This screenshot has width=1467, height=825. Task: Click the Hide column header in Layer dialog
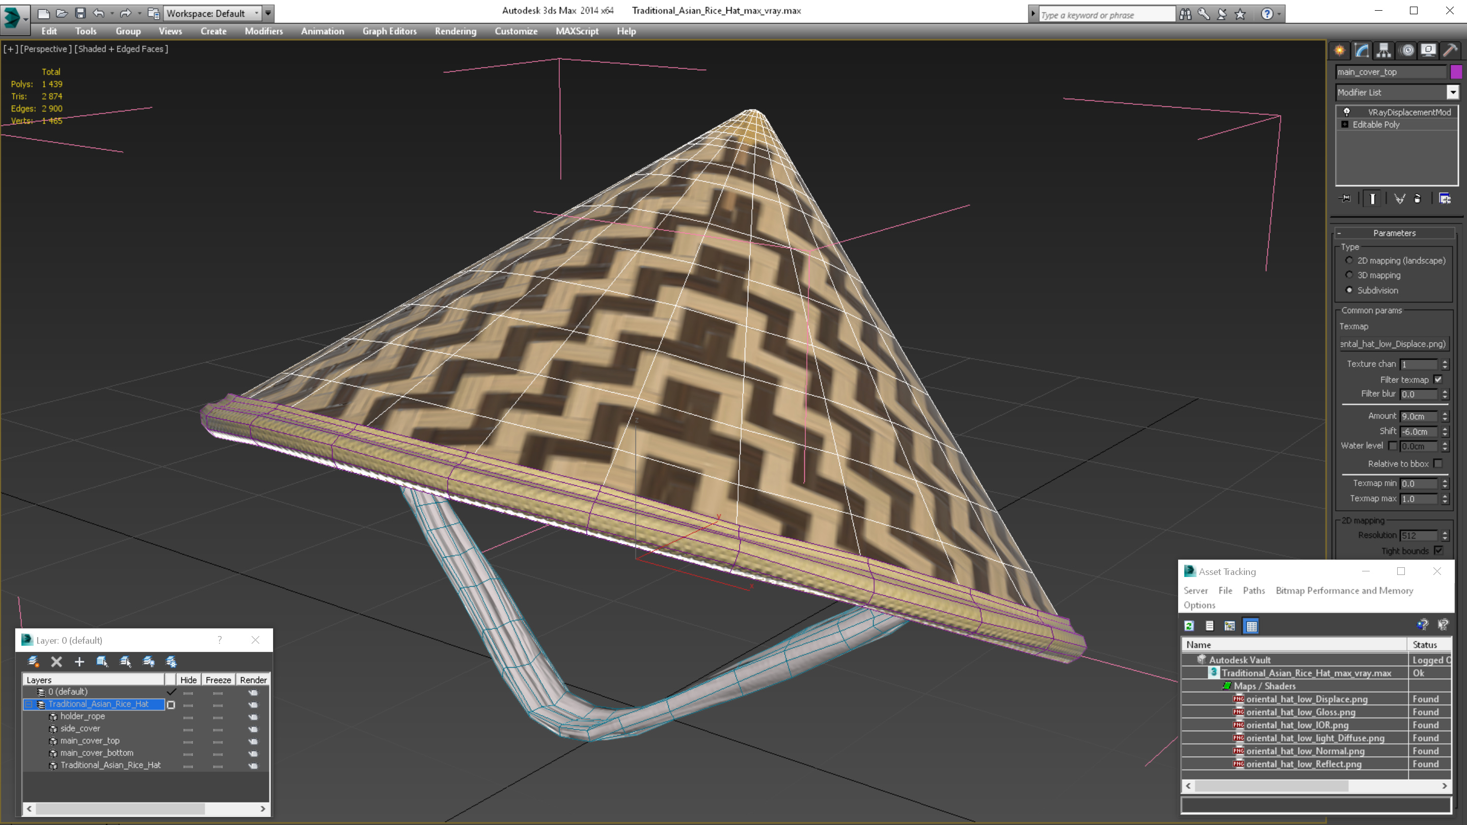[x=188, y=680]
